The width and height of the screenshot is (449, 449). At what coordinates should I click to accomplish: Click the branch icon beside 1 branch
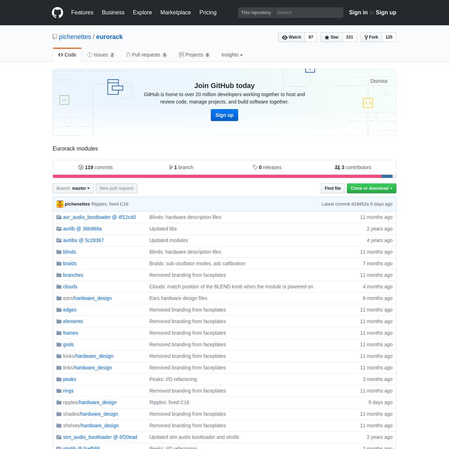(171, 167)
